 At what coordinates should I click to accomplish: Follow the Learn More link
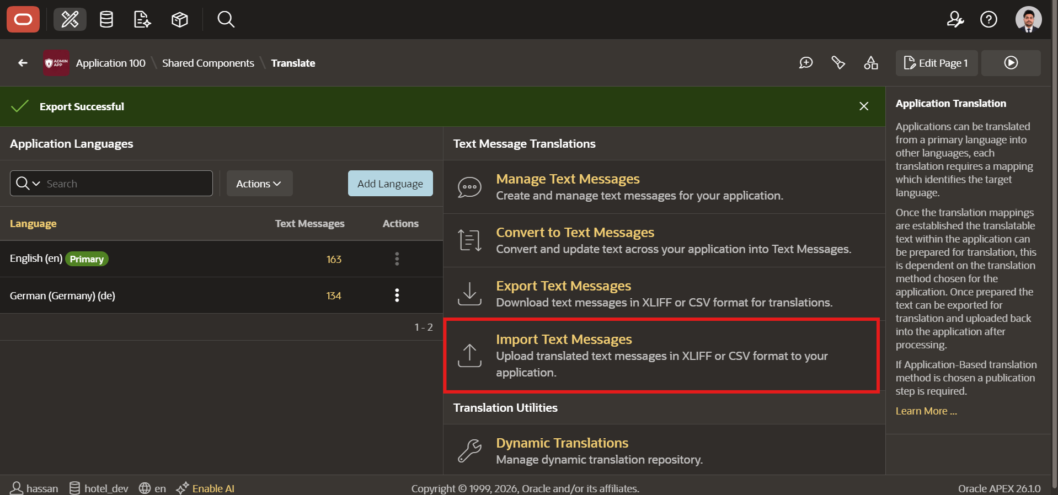coord(926,411)
